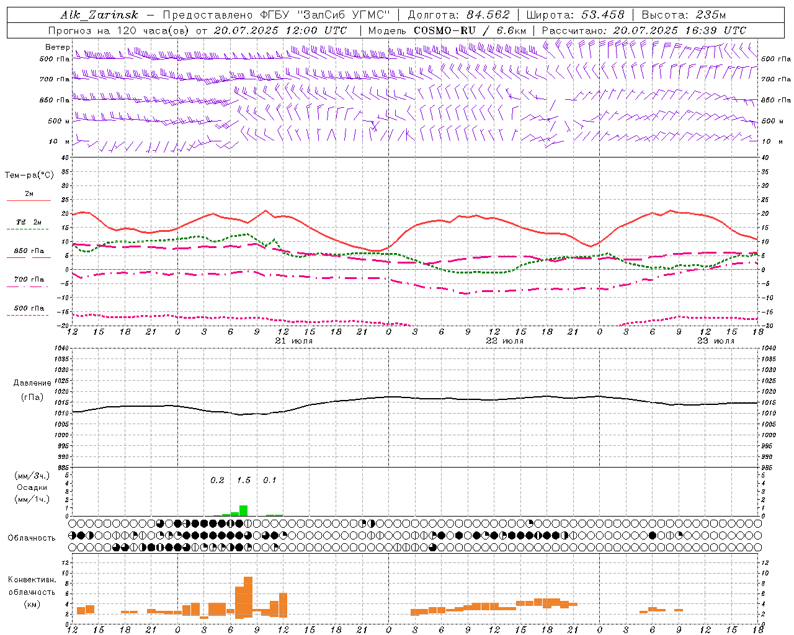Image resolution: width=794 pixels, height=635 pixels.
Task: Click the tallest orange convective cloud bar
Action: pos(248,597)
